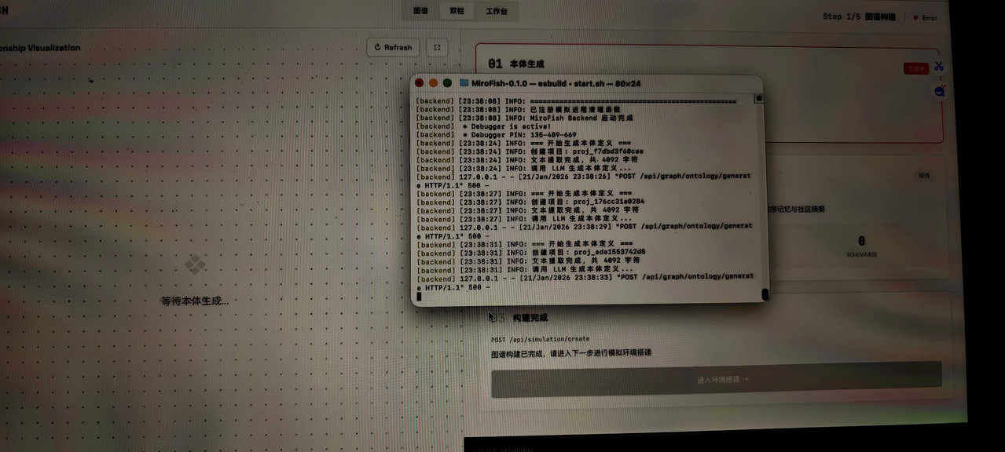Minimize the MiroFish terminal window
Image resolution: width=1005 pixels, height=452 pixels.
click(433, 82)
